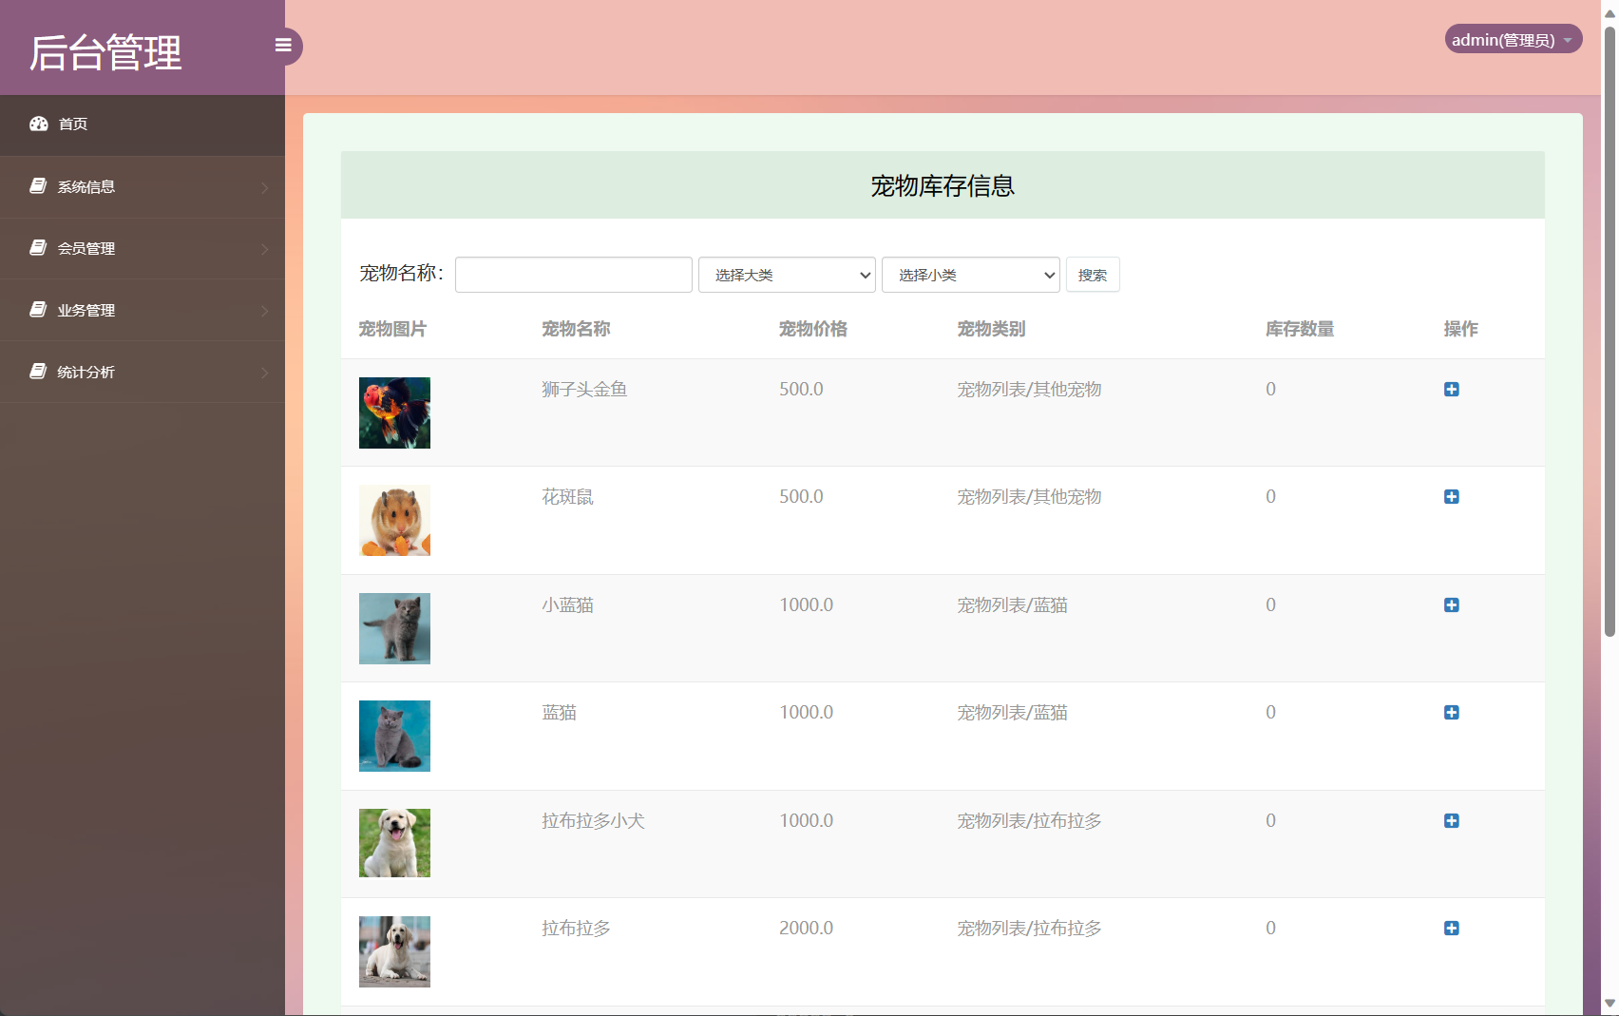
Task: Open the 狮子头金鱼 goldfish thumbnail
Action: (x=394, y=412)
